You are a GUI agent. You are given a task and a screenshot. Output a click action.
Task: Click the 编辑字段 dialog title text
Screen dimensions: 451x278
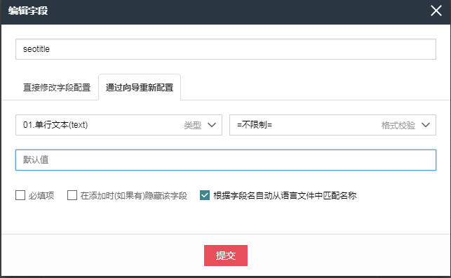(x=28, y=11)
